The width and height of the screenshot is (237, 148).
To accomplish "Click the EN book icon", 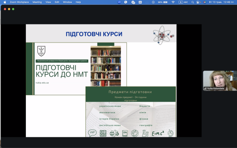I will [x=125, y=133].
